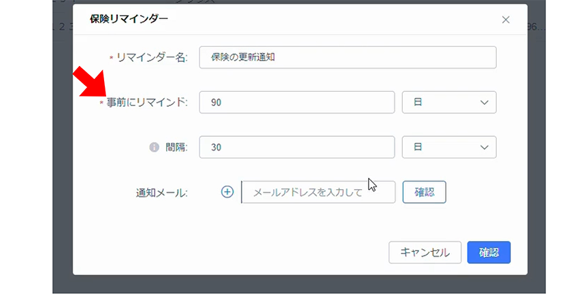
Task: Click the red asterisk before リマインダー名
Action: pyautogui.click(x=112, y=59)
